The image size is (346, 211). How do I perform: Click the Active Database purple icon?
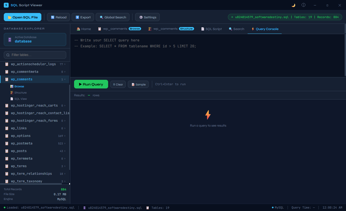point(10,40)
